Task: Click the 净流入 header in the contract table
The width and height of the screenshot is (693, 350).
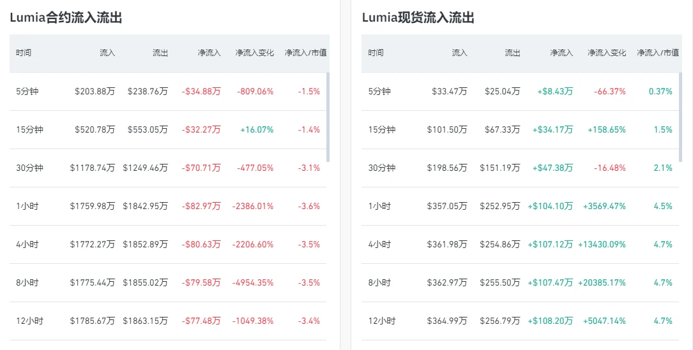Action: pyautogui.click(x=209, y=53)
